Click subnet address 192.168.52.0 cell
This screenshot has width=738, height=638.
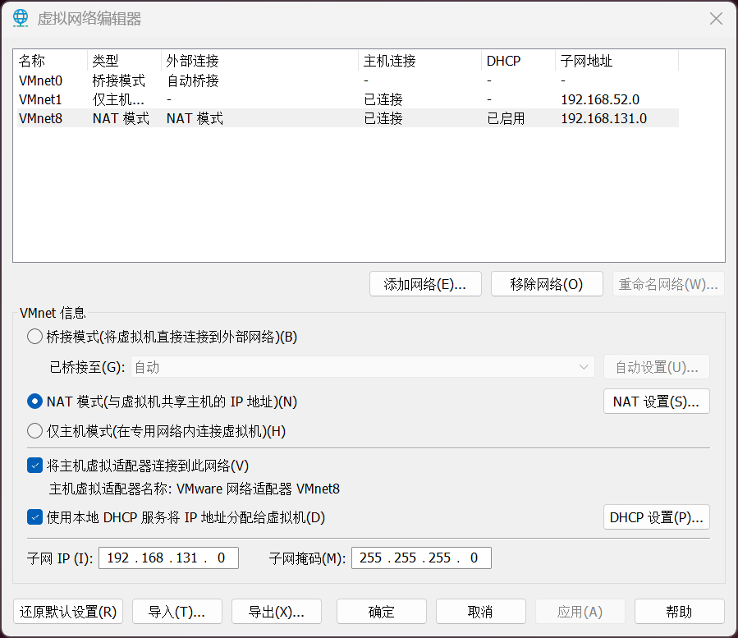(600, 99)
